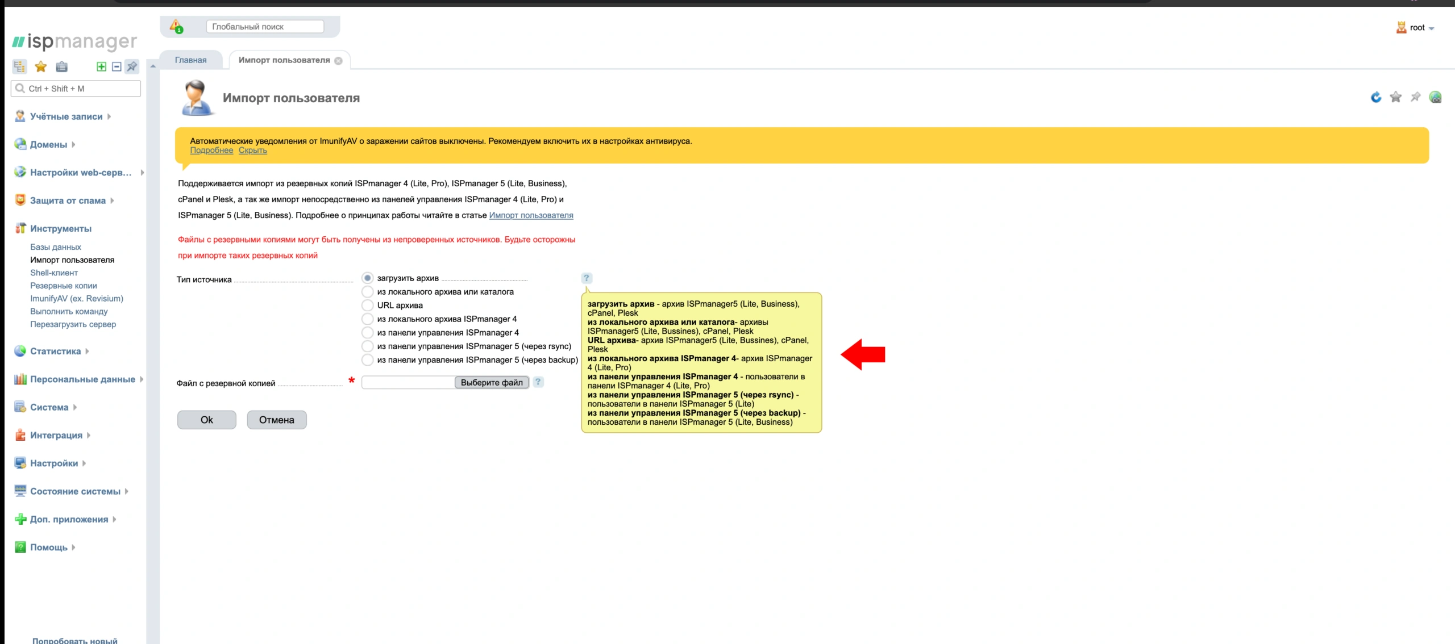Pin this tab with the grey pushpin
Screen dimensions: 1455x644
click(1415, 97)
